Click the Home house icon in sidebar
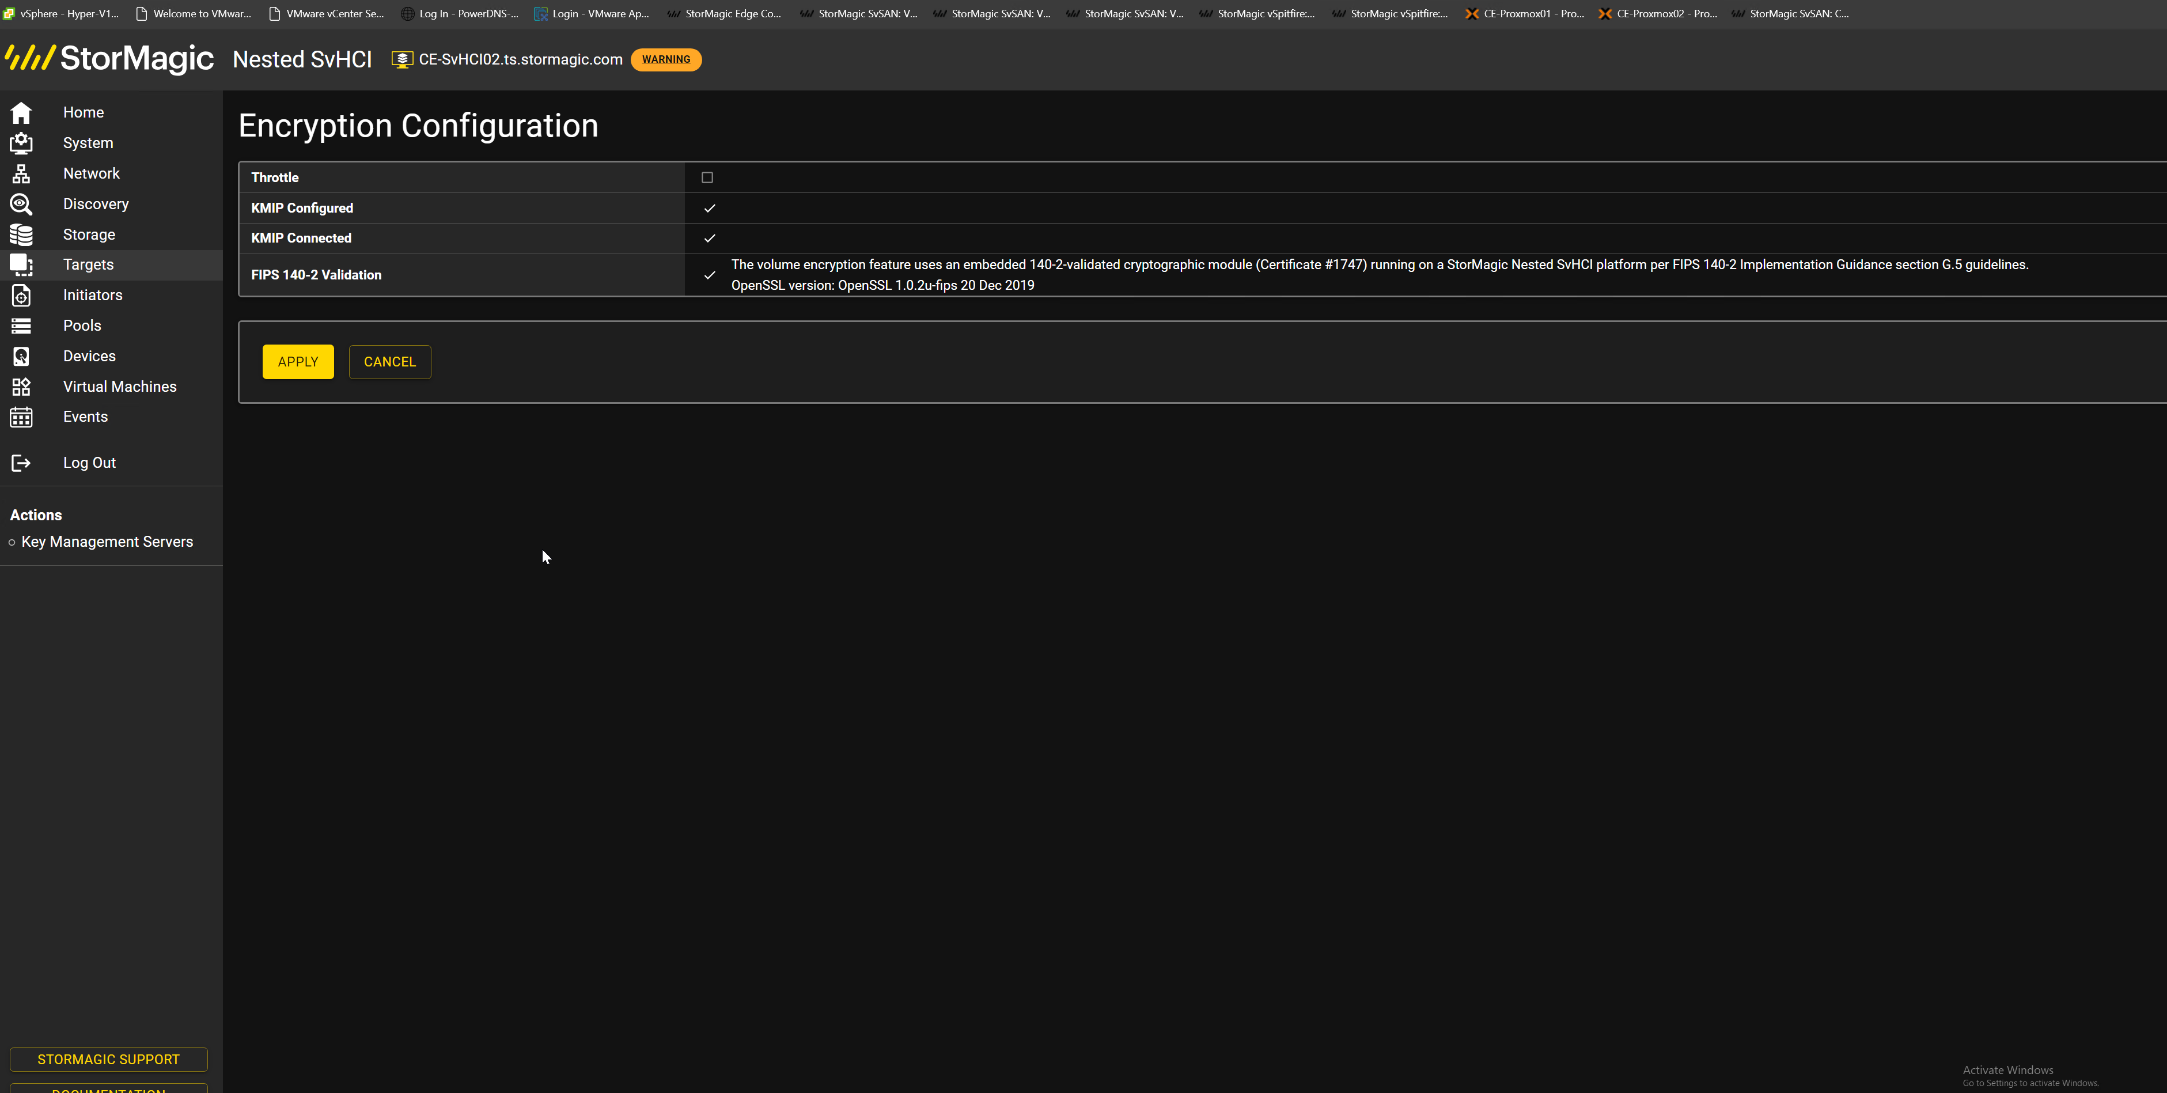The image size is (2167, 1093). pyautogui.click(x=21, y=113)
